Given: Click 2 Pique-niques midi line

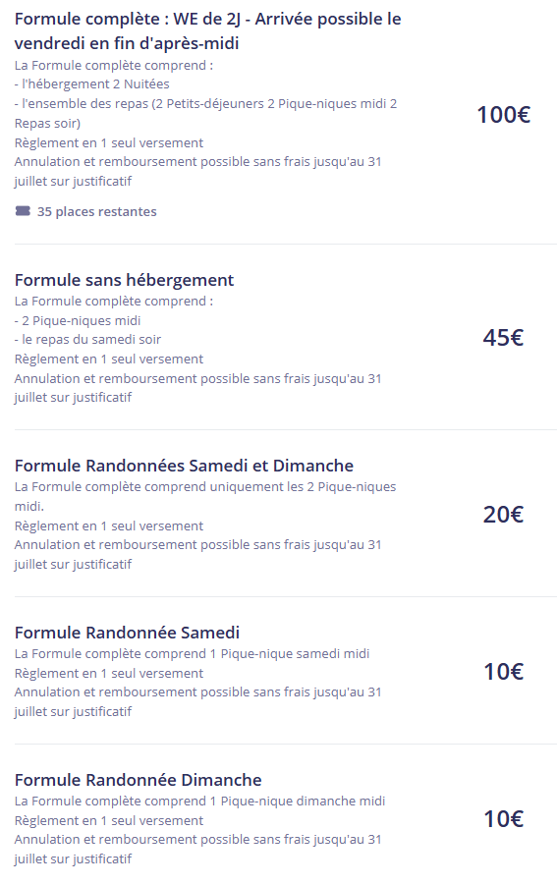Looking at the screenshot, I should [x=78, y=320].
